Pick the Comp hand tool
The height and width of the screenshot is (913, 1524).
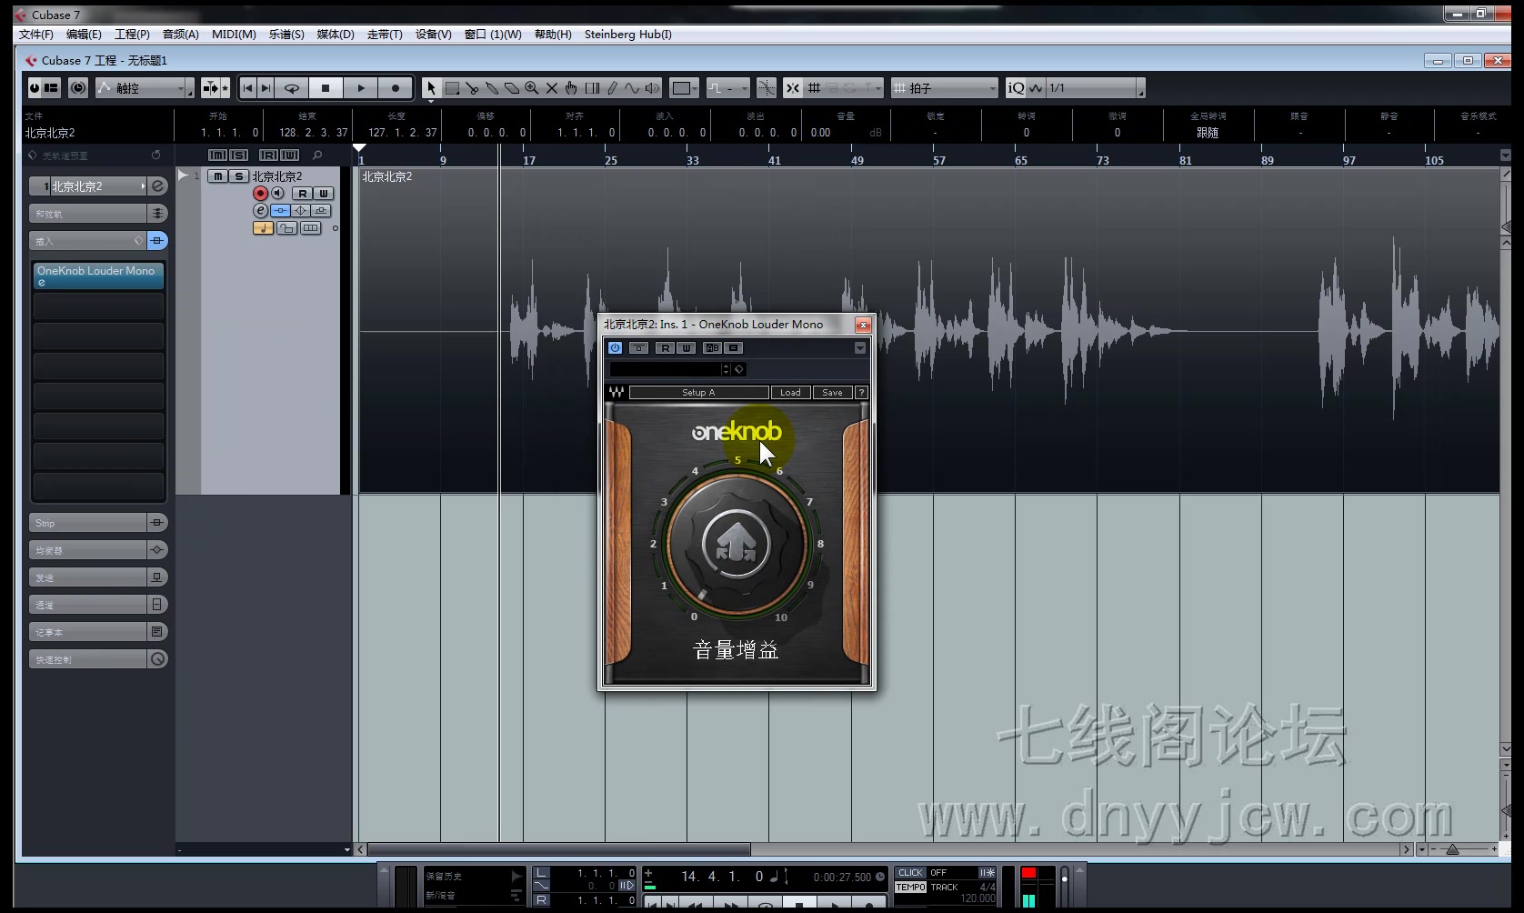coord(571,88)
